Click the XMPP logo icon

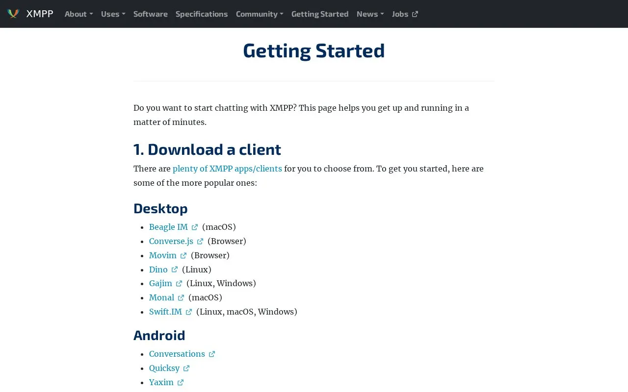13,14
